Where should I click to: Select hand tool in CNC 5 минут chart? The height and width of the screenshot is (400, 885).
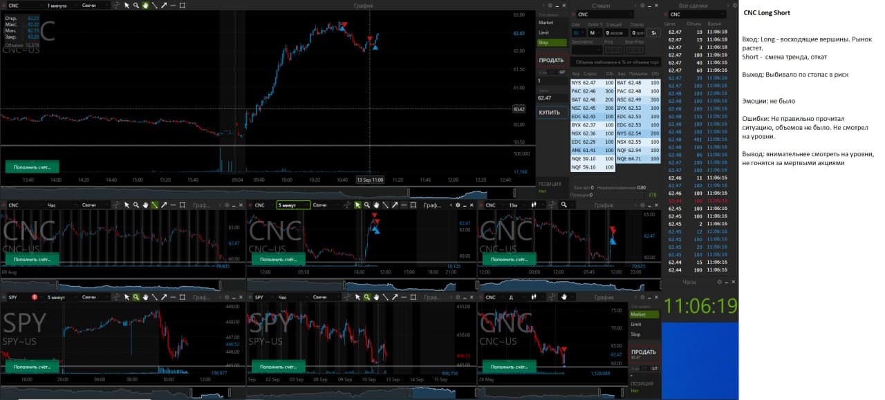click(375, 204)
